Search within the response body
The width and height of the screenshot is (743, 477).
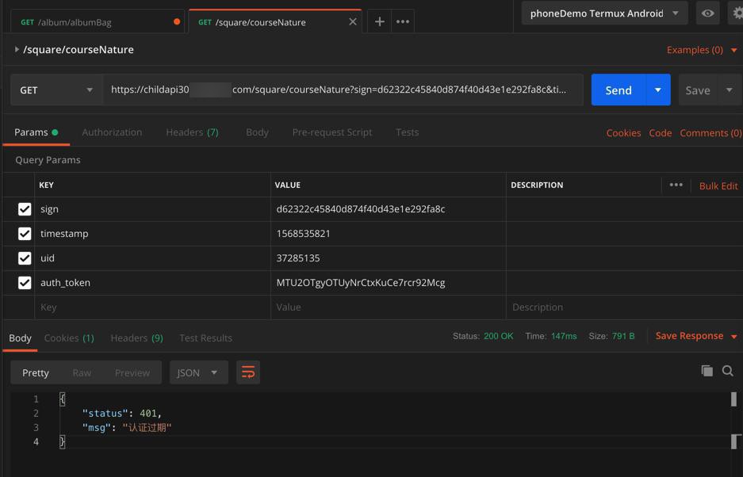tap(728, 371)
